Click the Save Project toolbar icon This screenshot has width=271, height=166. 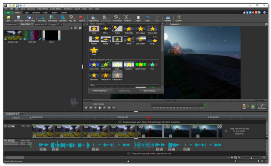[x=19, y=18]
